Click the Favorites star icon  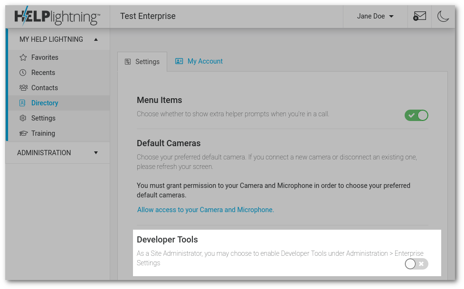(x=23, y=57)
